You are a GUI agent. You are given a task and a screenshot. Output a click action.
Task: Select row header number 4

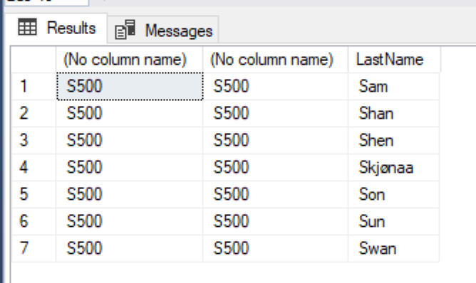click(x=33, y=167)
